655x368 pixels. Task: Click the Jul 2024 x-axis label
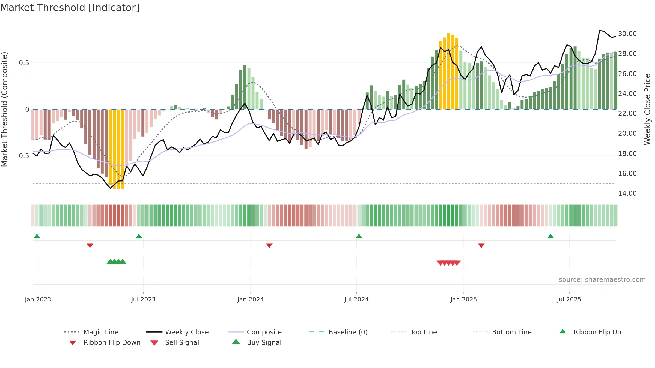pyautogui.click(x=356, y=299)
